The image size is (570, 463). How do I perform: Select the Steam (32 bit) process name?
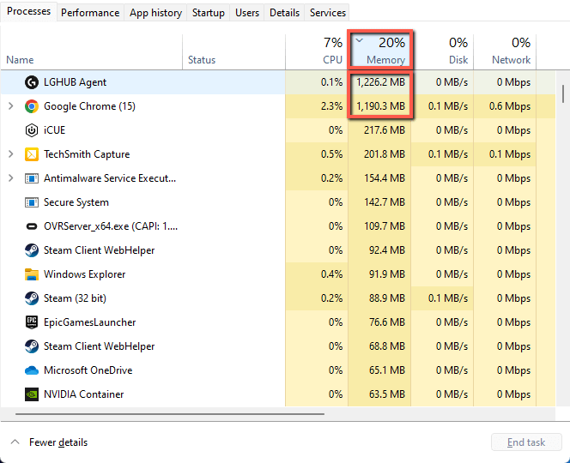75,298
